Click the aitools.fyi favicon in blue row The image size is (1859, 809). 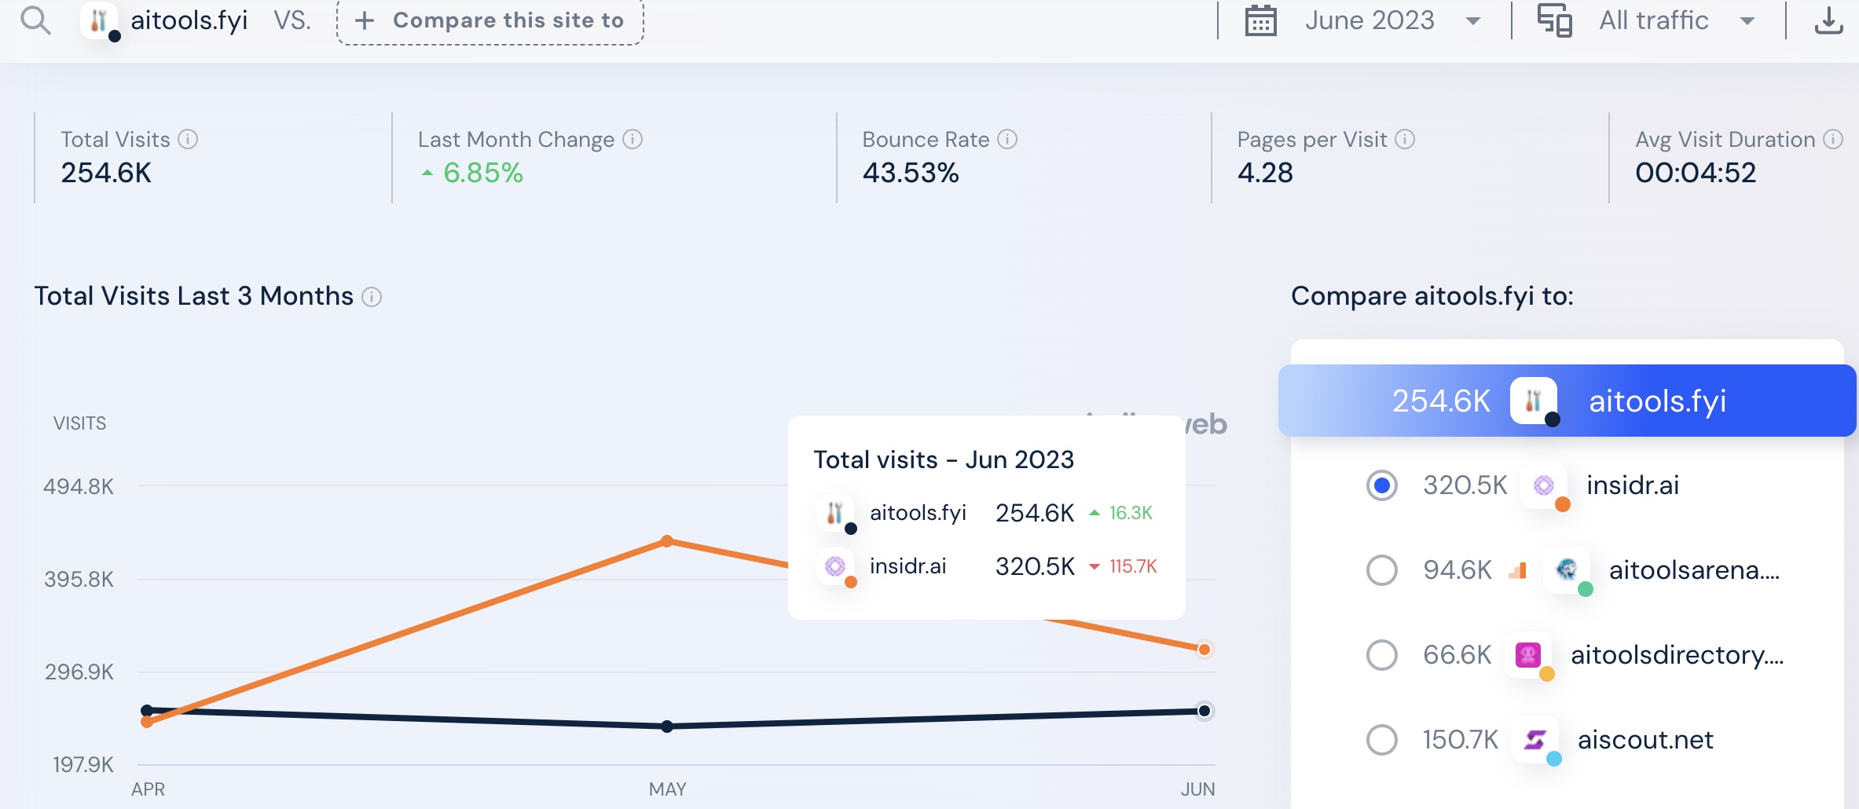point(1533,401)
